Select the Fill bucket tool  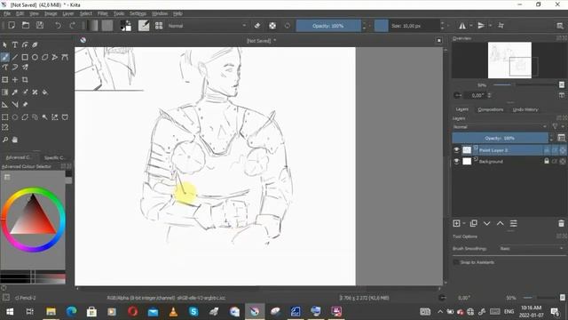45,92
